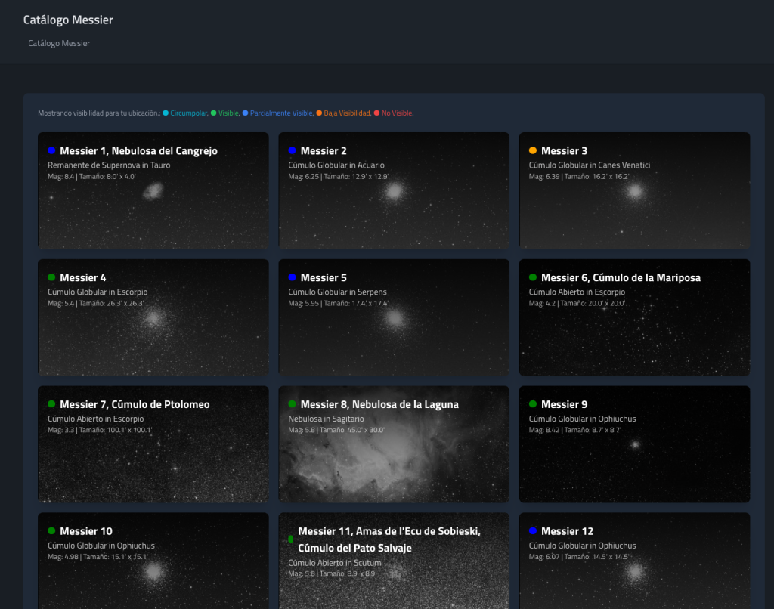774x609 pixels.
Task: Select the Messier 5 cluster image
Action: point(394,318)
